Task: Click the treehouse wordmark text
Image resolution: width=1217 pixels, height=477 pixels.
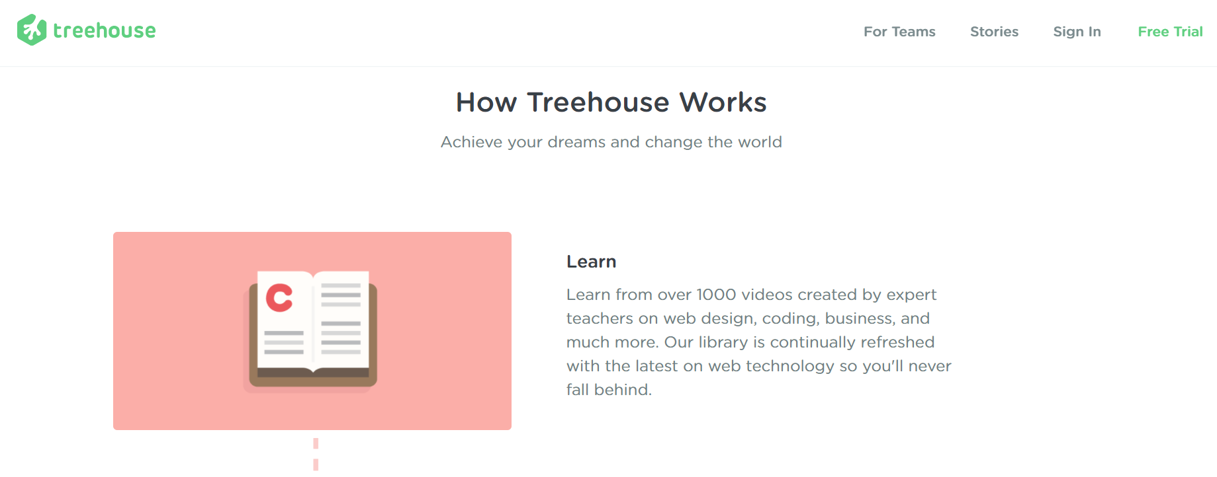Action: [105, 30]
